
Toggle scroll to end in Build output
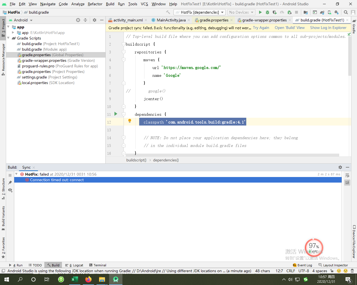coord(347,183)
